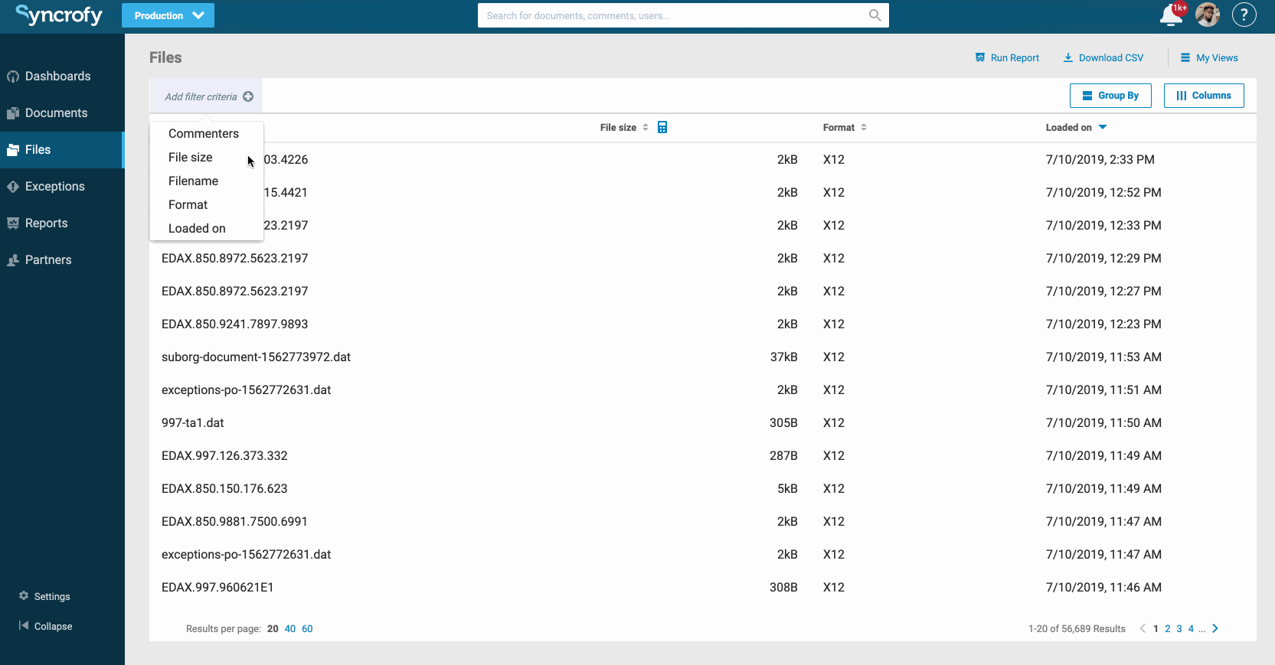The image size is (1275, 665).
Task: Open Settings at the sidebar bottom
Action: [44, 596]
